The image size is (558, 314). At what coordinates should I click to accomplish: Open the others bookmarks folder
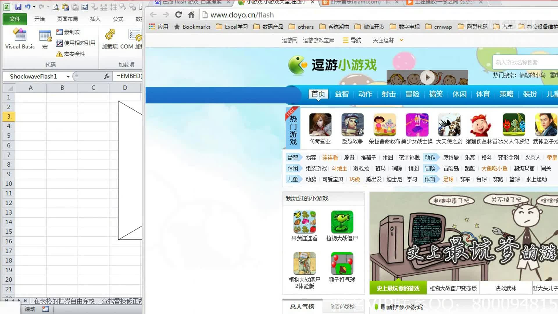point(301,27)
